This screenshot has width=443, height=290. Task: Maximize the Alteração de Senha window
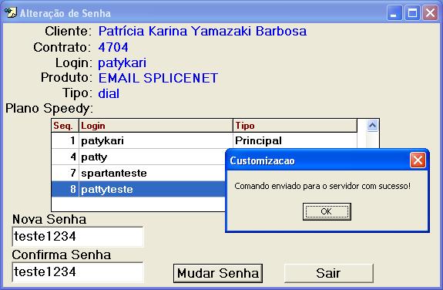412,13
